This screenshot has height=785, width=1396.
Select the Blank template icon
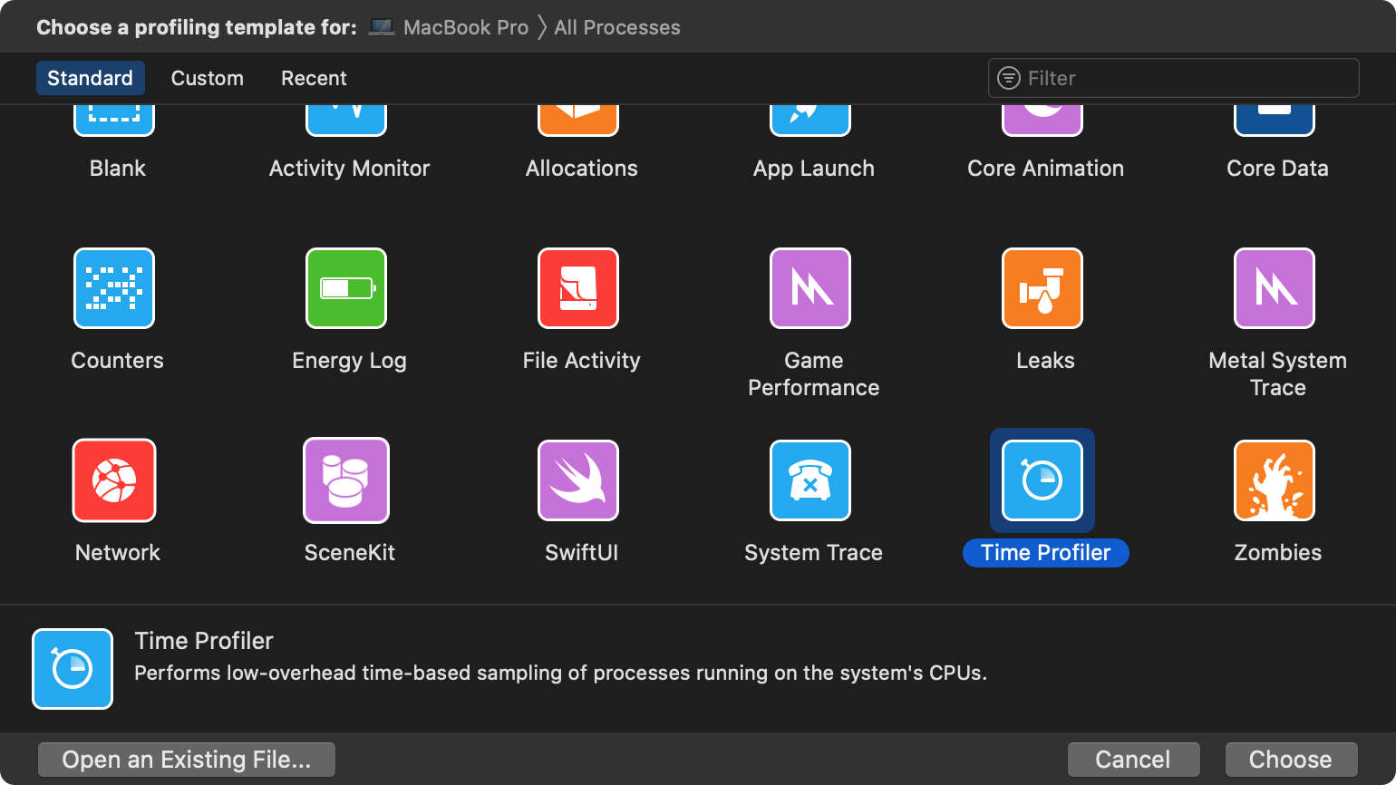pyautogui.click(x=114, y=121)
